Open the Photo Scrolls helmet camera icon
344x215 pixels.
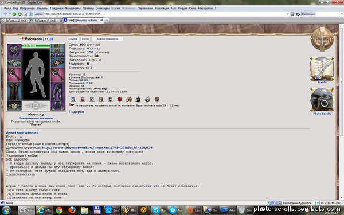(322, 100)
